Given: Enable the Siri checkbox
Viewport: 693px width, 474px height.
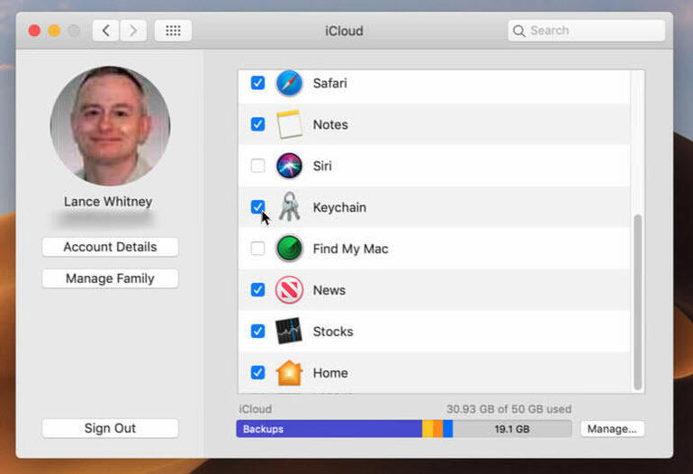Looking at the screenshot, I should click(x=257, y=166).
